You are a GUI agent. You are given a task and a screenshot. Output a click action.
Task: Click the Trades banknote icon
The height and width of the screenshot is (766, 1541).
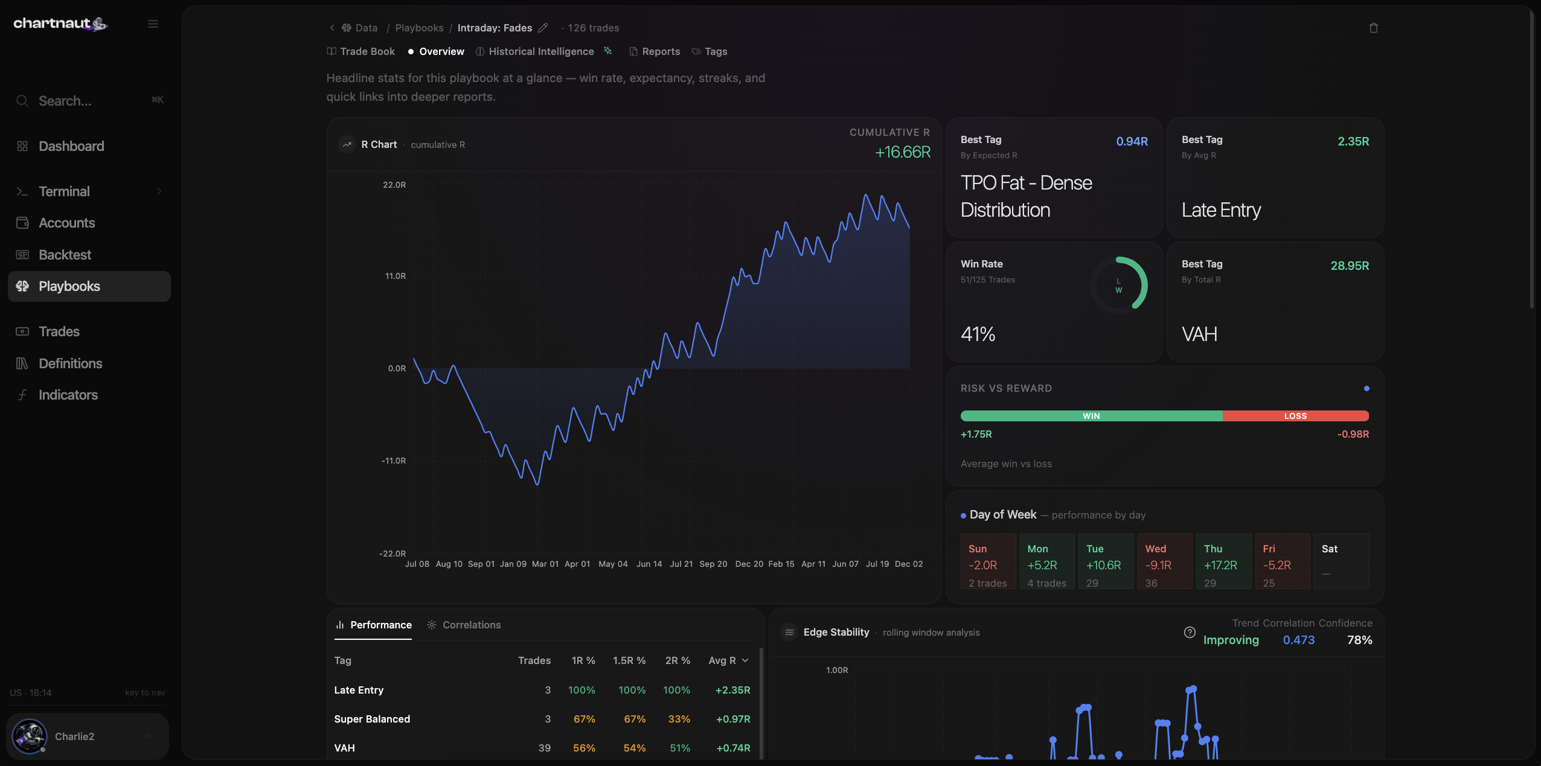pyautogui.click(x=22, y=331)
